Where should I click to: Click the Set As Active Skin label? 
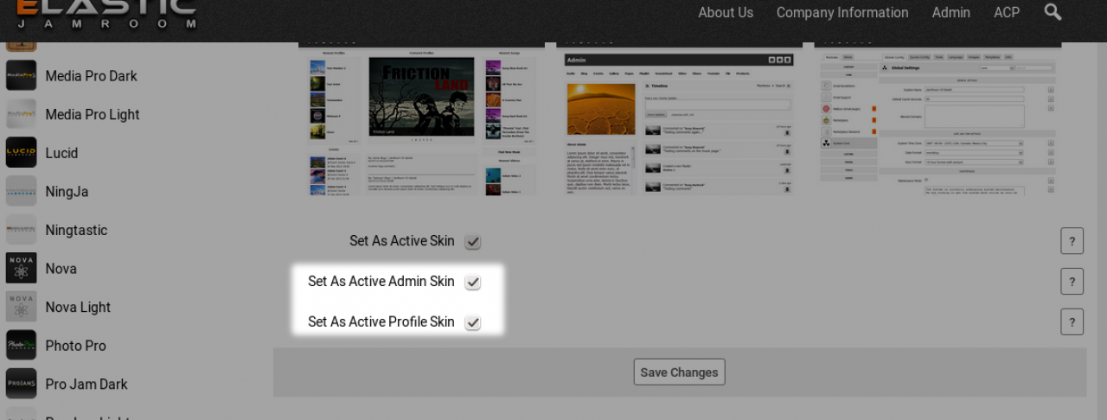pyautogui.click(x=402, y=241)
